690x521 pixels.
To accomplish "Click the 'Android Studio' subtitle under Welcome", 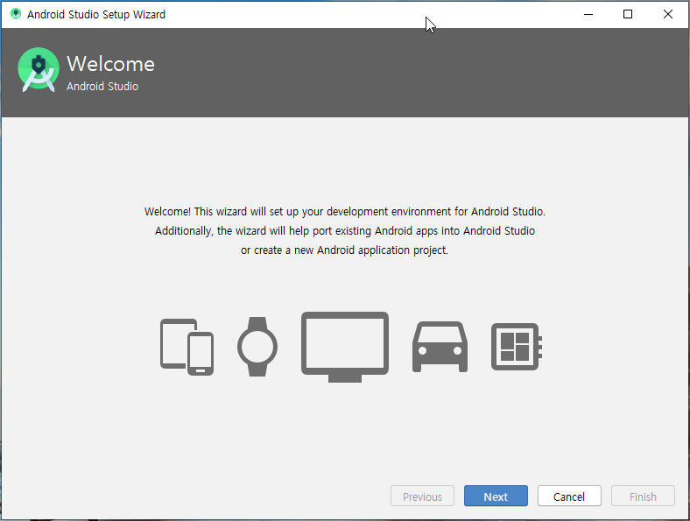I will (x=102, y=86).
